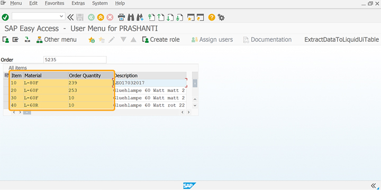Screen dimensions: 381x190
Task: Select the order quantity cell 239
Action: [90, 83]
